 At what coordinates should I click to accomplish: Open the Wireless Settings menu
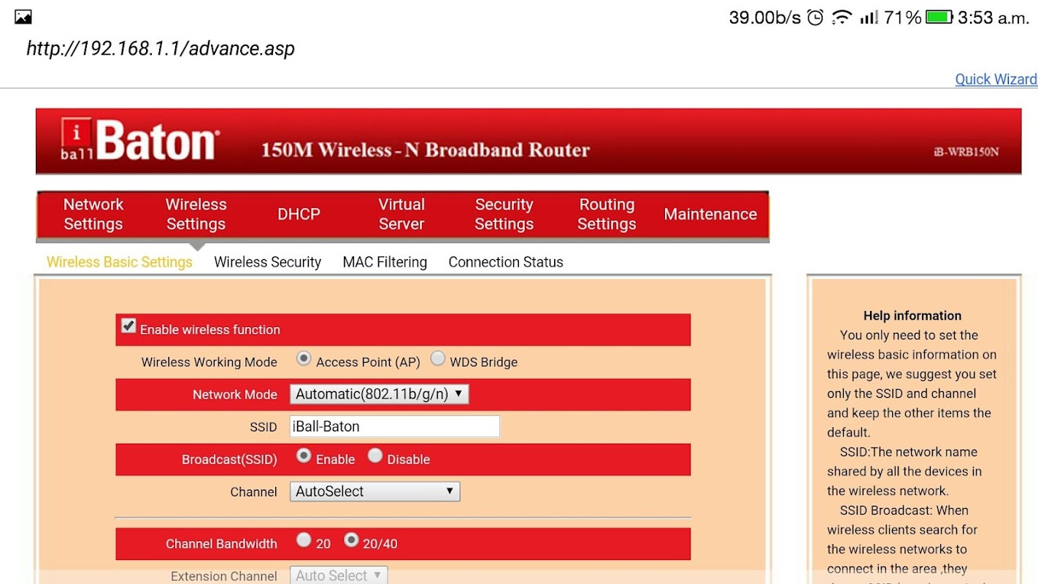196,214
